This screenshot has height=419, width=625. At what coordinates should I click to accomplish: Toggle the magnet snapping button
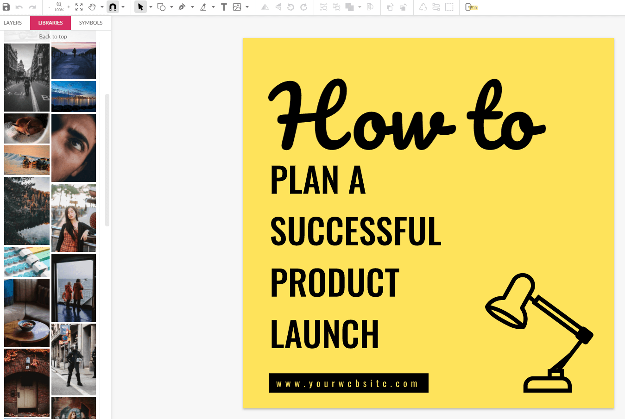coord(113,7)
